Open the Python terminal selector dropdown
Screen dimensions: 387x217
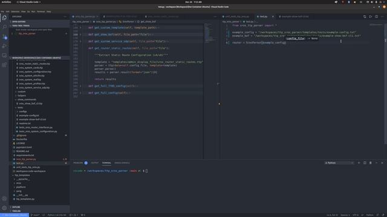coord(339,163)
